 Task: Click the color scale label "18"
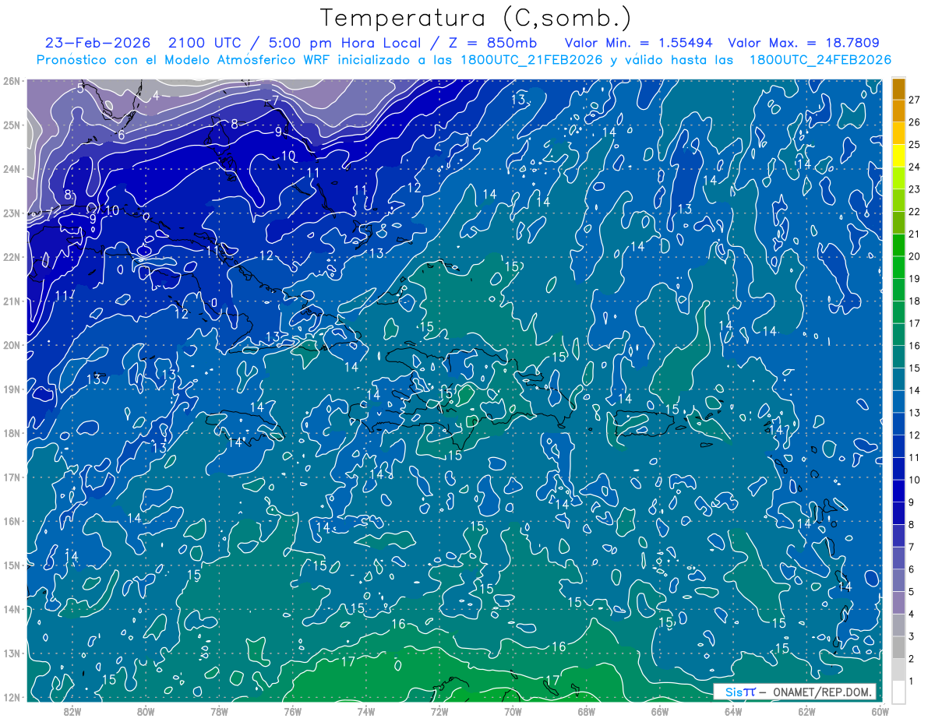pos(915,301)
